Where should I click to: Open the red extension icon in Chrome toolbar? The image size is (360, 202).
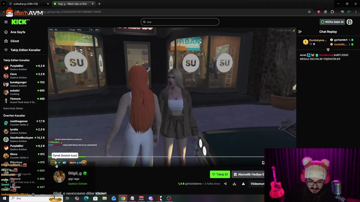point(319,12)
